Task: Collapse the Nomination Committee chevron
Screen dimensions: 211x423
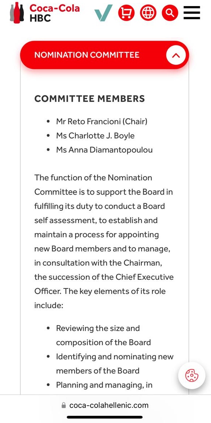Action: [176, 55]
